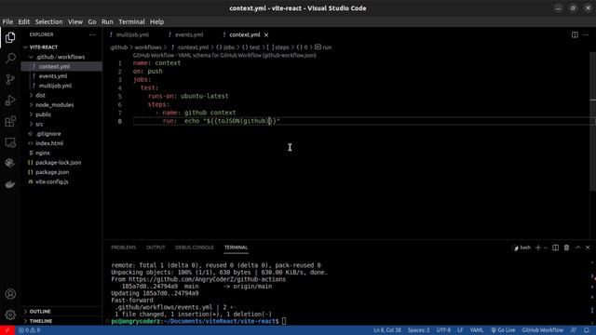Change language mode YAML
This screenshot has width=596, height=335.
point(477,330)
